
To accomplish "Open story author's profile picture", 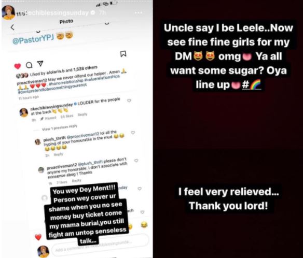I will point(8,12).
